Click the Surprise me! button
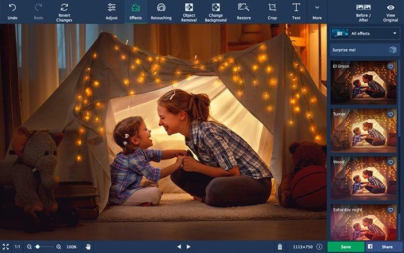Image resolution: width=404 pixels, height=253 pixels. (x=364, y=50)
